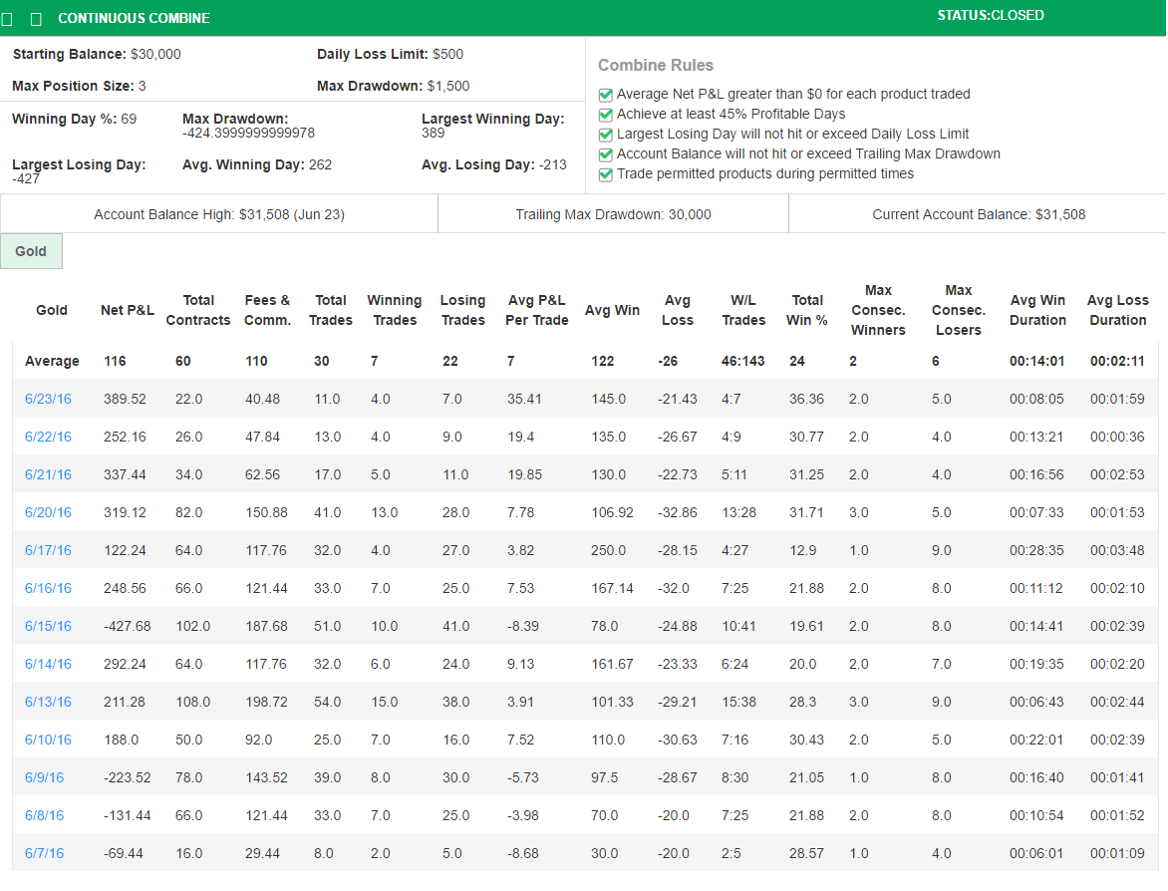Open the 6/22/16 trading day link

(48, 437)
